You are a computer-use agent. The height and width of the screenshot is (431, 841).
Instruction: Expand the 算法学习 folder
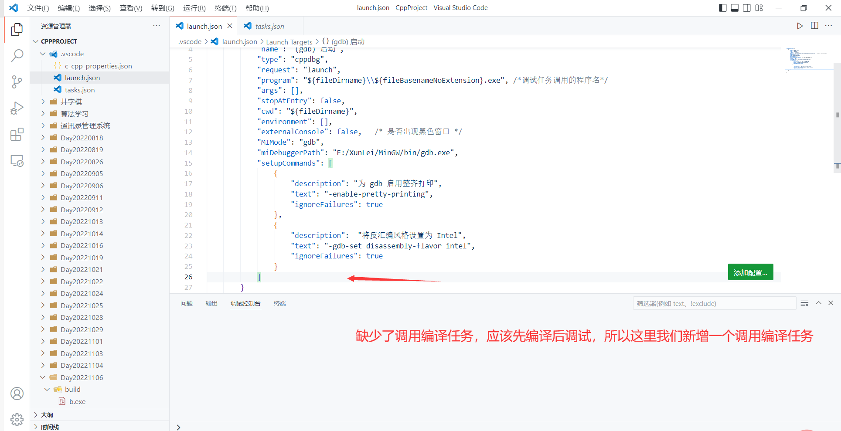click(100, 114)
